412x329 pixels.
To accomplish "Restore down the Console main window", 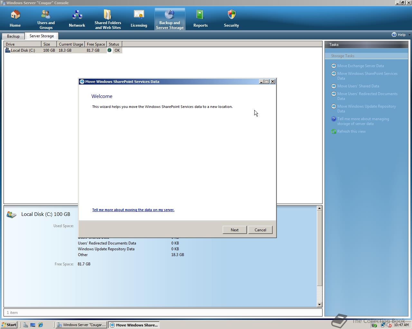I will [403, 3].
